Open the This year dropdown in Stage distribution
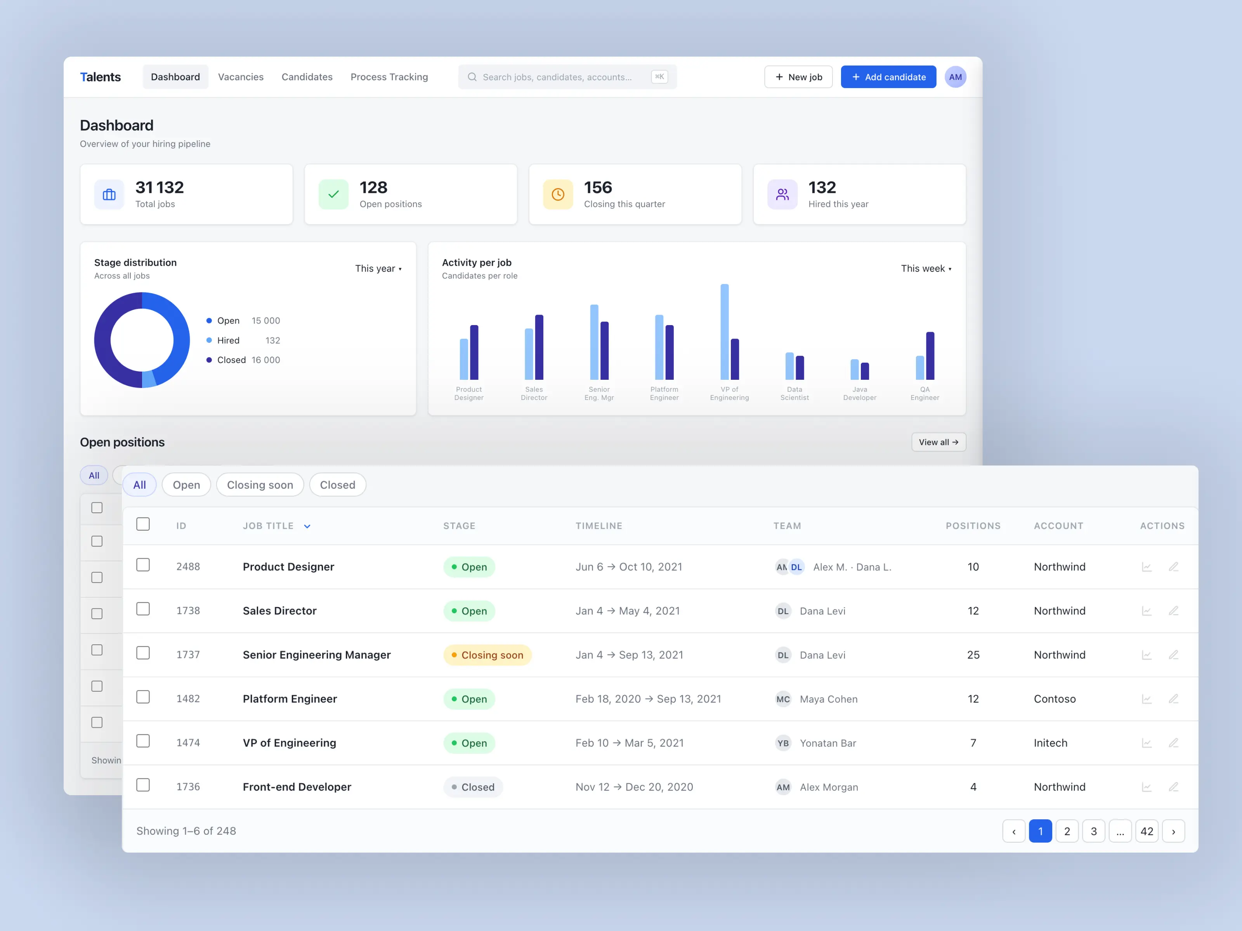The image size is (1242, 931). (x=378, y=268)
